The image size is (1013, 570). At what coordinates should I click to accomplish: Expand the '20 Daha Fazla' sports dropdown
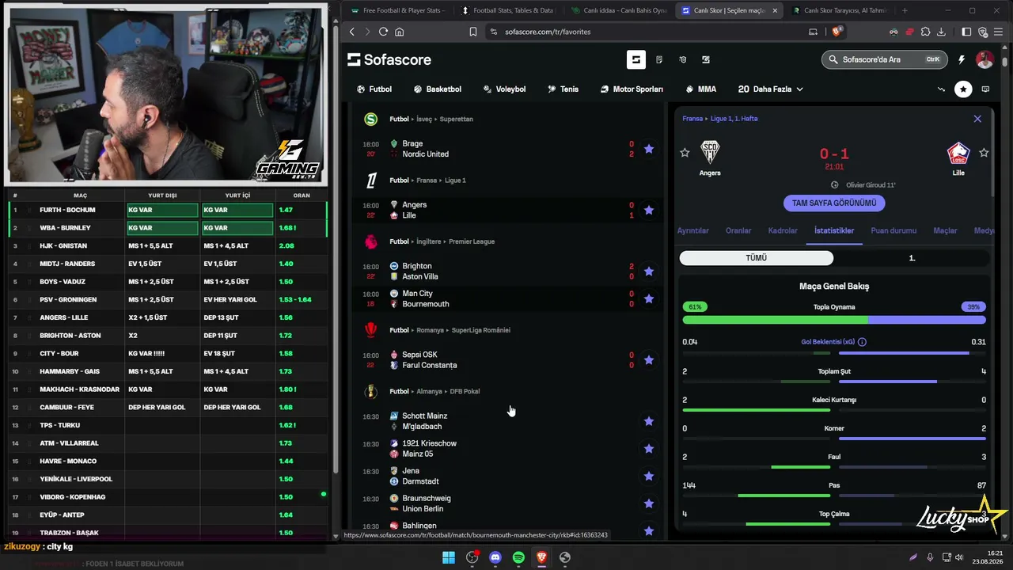tap(770, 89)
